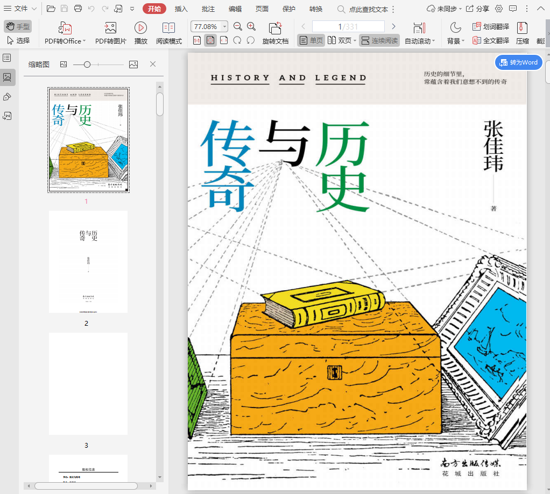This screenshot has height=494, width=550.
Task: Open the annotations tag sidebar icon
Action: (x=7, y=97)
